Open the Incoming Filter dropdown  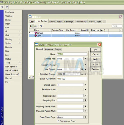pos(85,96)
